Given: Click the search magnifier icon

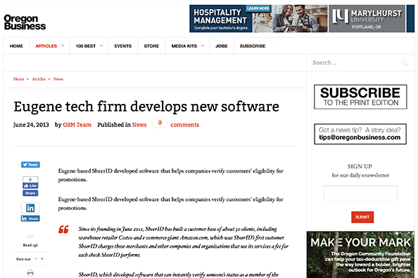Looking at the screenshot, I should [405, 62].
